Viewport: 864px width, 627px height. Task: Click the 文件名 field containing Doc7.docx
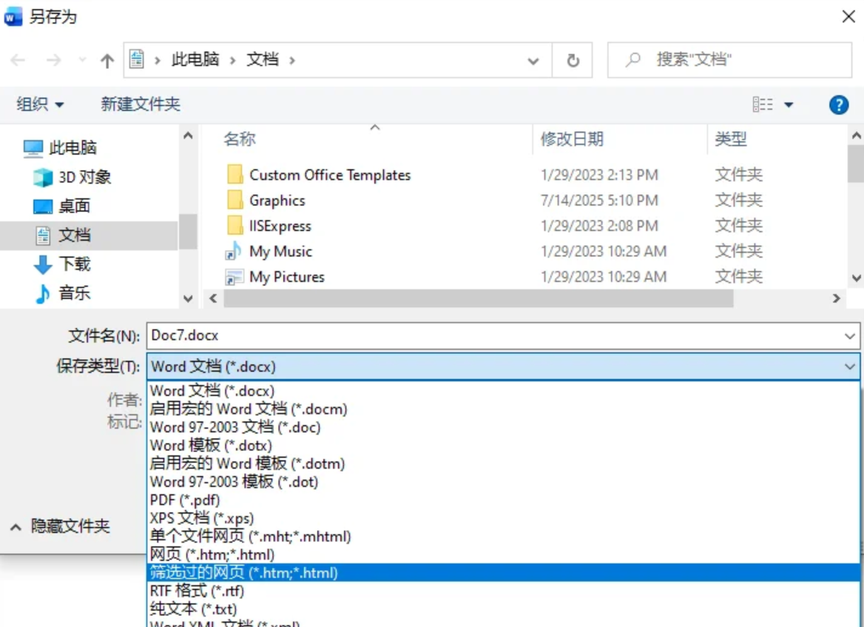pyautogui.click(x=503, y=335)
